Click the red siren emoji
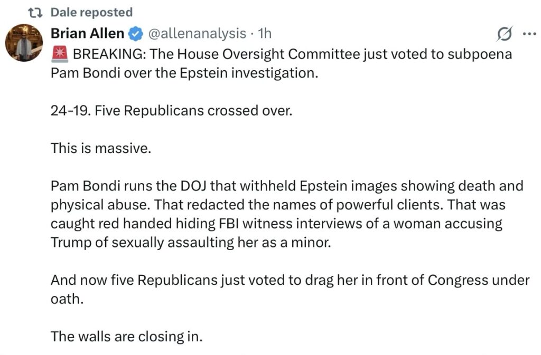 coord(59,53)
